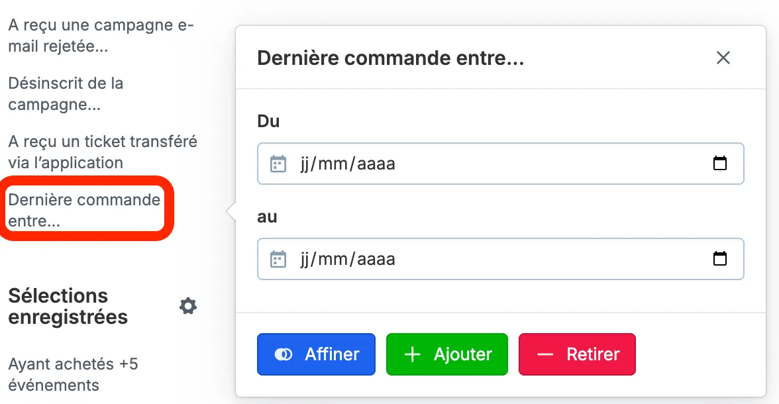Remove from selection with Retirer button
Image resolution: width=779 pixels, height=404 pixels.
click(x=577, y=354)
